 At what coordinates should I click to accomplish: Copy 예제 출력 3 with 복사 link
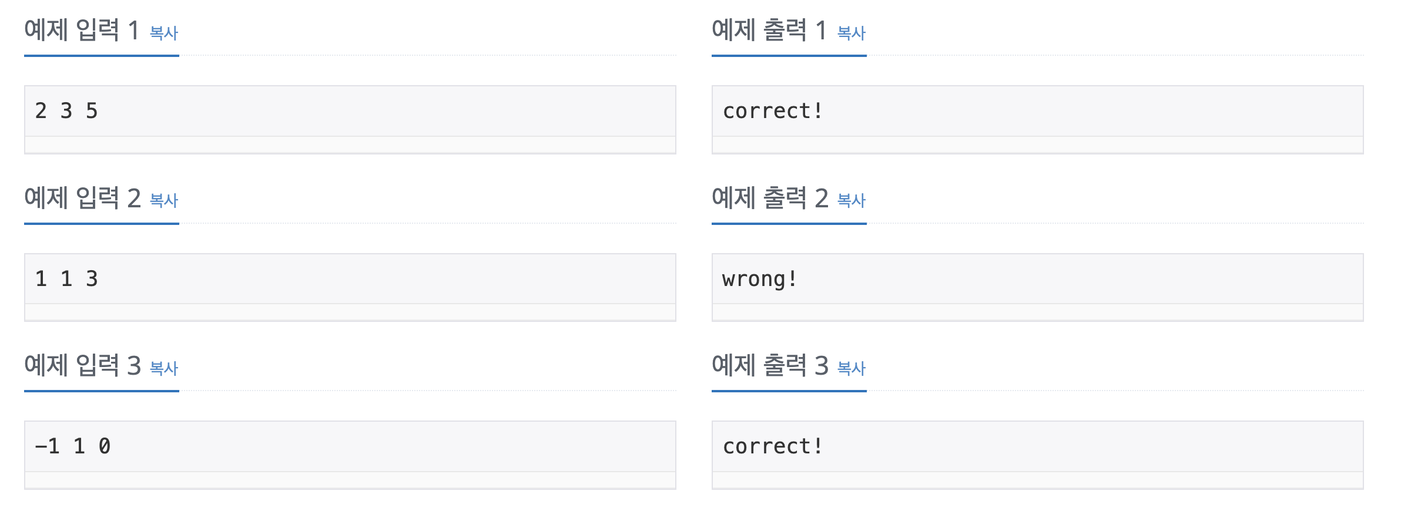851,368
